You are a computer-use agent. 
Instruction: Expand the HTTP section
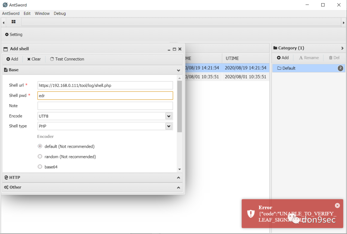click(178, 178)
